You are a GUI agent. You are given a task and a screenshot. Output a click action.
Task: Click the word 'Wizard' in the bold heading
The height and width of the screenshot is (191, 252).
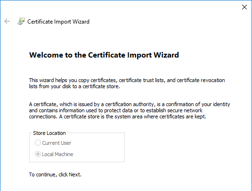(x=166, y=55)
